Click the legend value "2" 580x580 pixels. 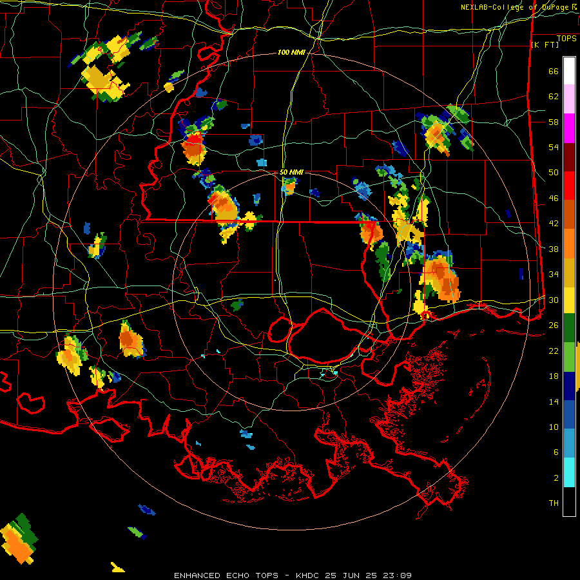556,478
